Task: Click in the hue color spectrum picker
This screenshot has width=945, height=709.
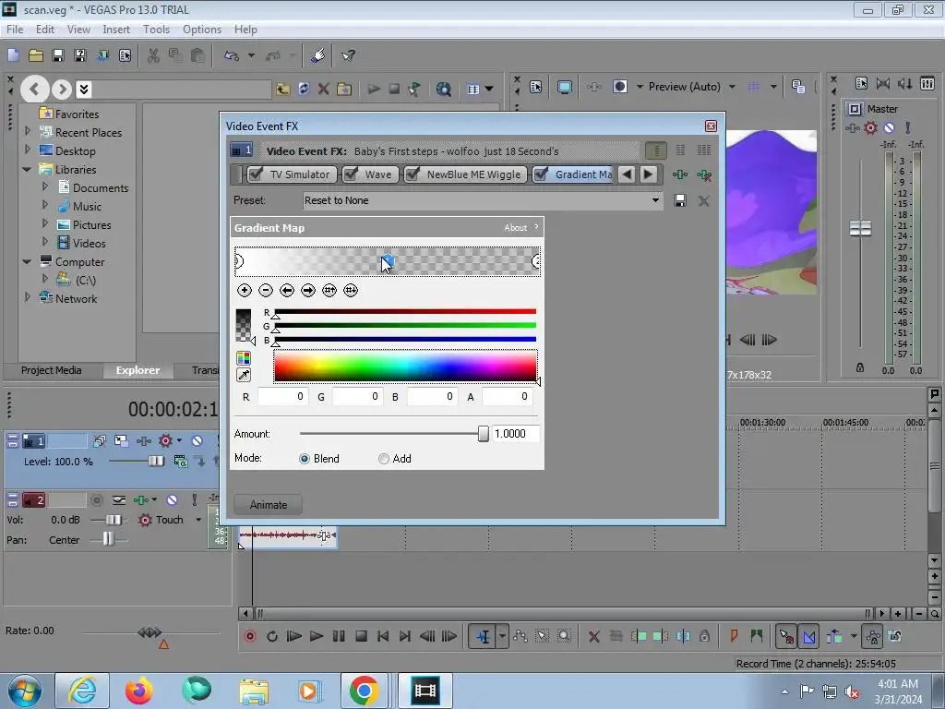Action: (405, 366)
